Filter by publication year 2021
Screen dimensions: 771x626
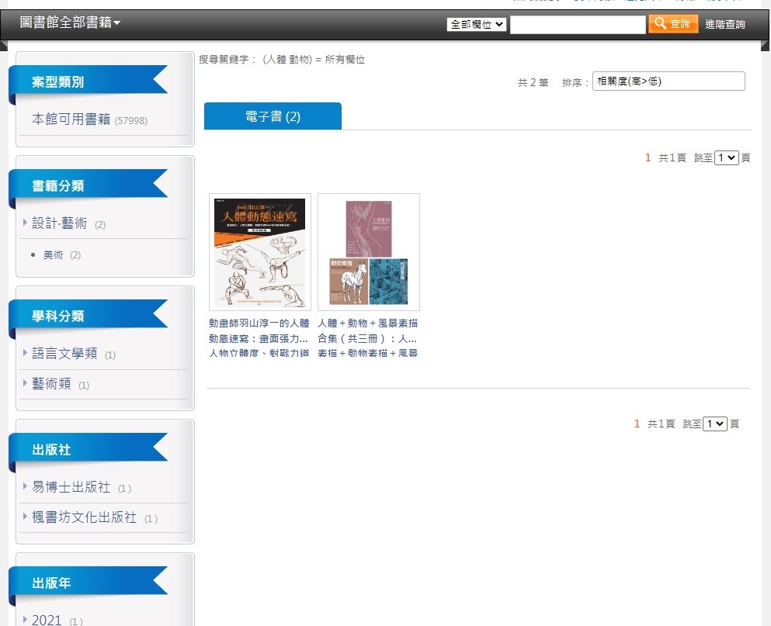click(57, 620)
